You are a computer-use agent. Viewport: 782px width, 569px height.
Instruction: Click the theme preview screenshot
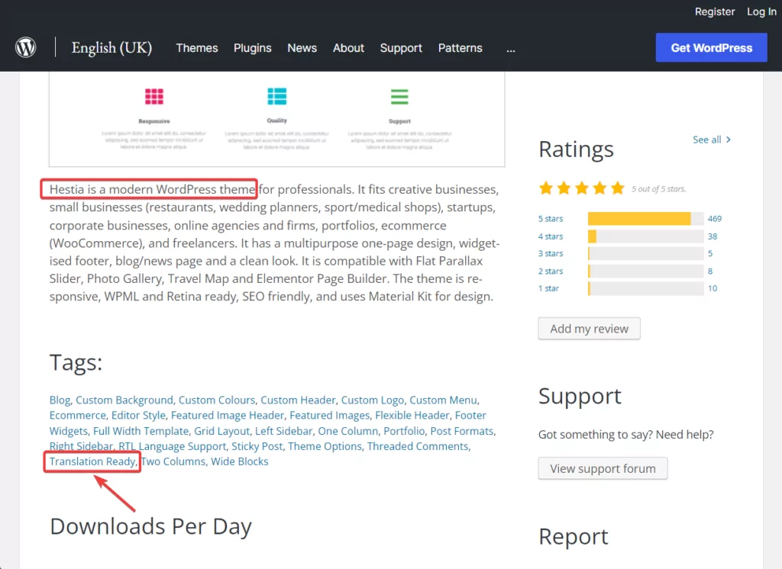coord(276,118)
